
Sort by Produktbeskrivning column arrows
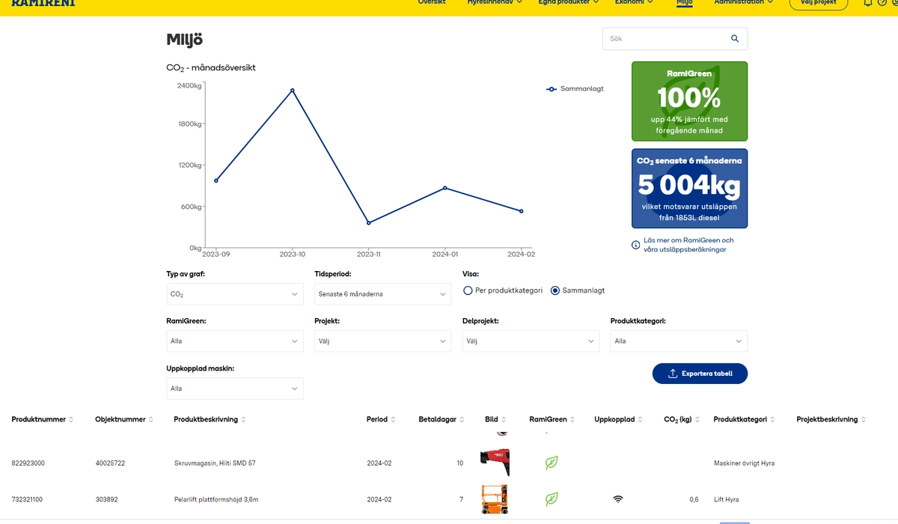point(243,419)
